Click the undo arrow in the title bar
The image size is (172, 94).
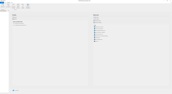tap(3, 1)
